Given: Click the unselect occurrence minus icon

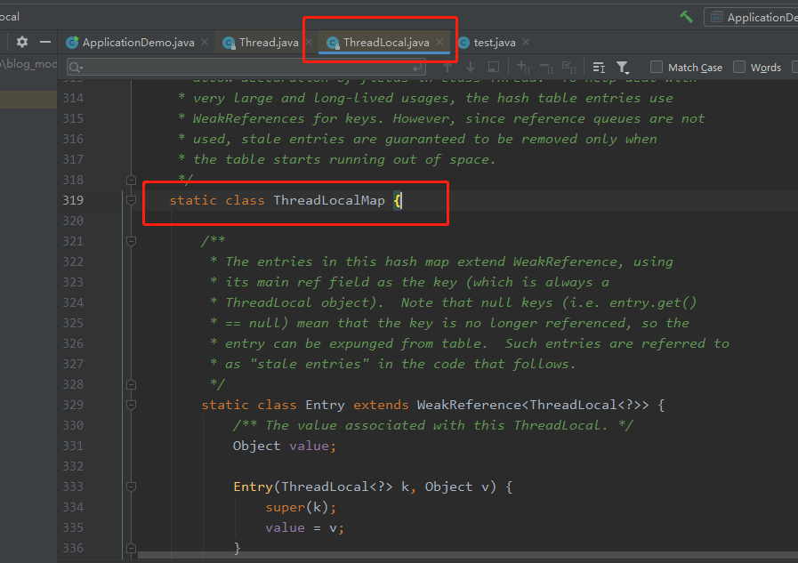Looking at the screenshot, I should pyautogui.click(x=546, y=68).
